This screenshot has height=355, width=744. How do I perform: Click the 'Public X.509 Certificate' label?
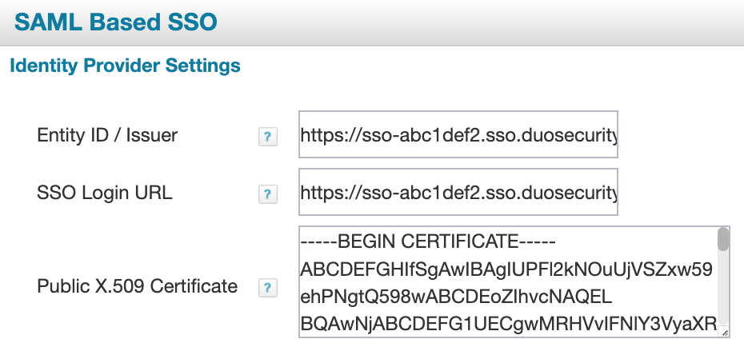pyautogui.click(x=137, y=285)
